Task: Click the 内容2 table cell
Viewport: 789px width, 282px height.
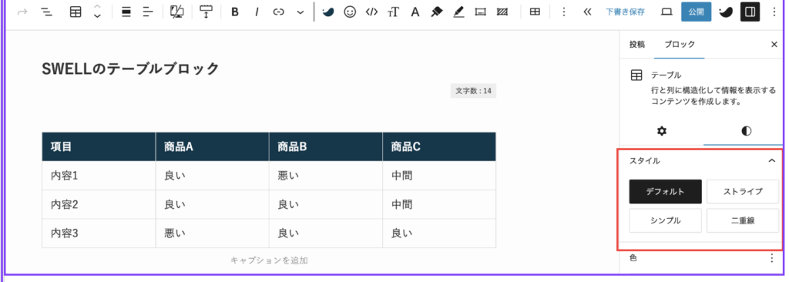Action: click(99, 204)
